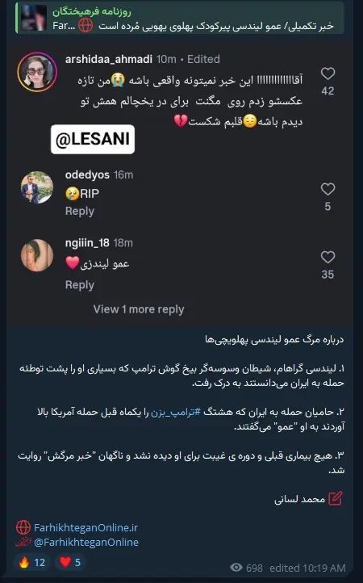Open the @FarhikhteganOnline channel handle
363x583 pixels.
(86, 542)
